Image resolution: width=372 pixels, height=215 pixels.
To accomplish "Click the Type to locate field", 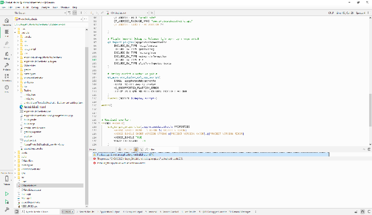I will click(40, 212).
